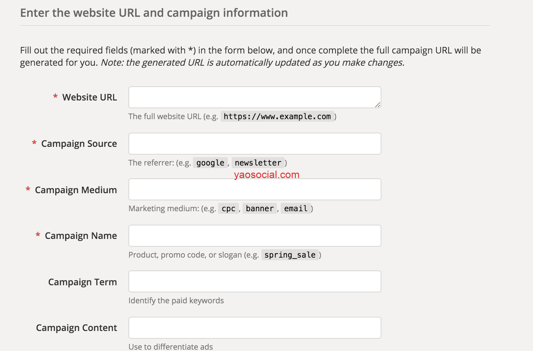Click the "spring_sale" example tag
Image resolution: width=533 pixels, height=351 pixels.
[290, 255]
